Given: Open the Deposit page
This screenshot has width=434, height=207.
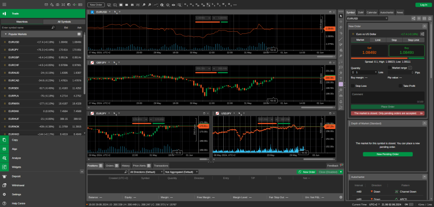Looking at the screenshot, I should coord(17,176).
